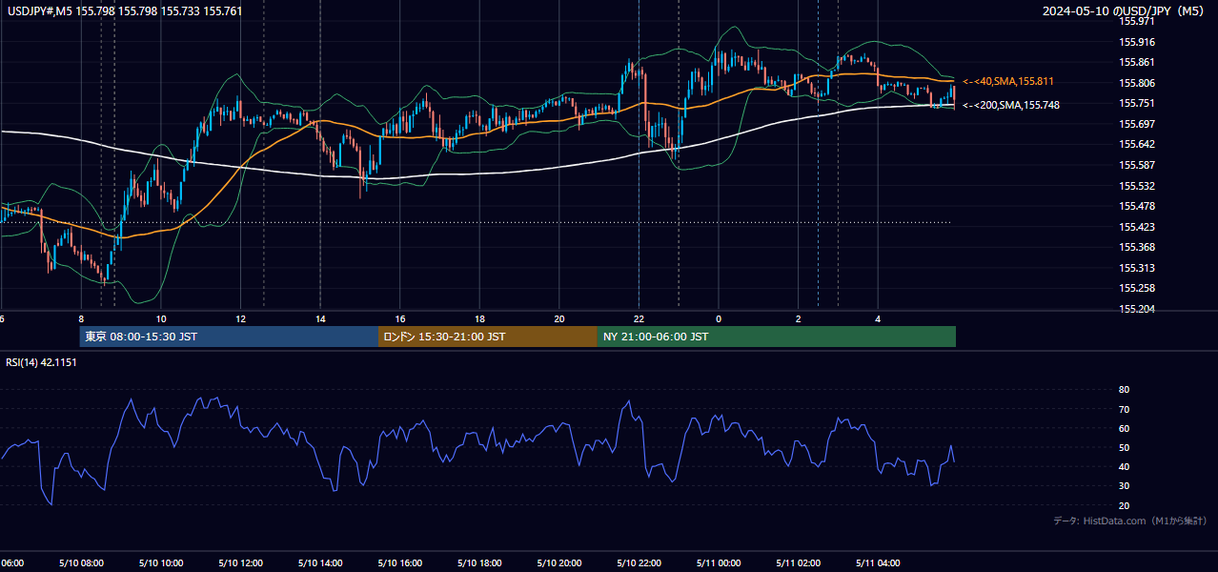Click the 5/10 16:00 time label

[x=400, y=563]
